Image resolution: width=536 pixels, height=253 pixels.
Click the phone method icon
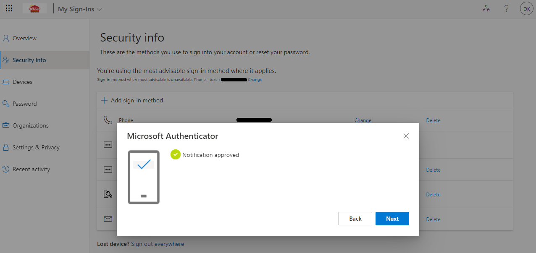coord(108,120)
